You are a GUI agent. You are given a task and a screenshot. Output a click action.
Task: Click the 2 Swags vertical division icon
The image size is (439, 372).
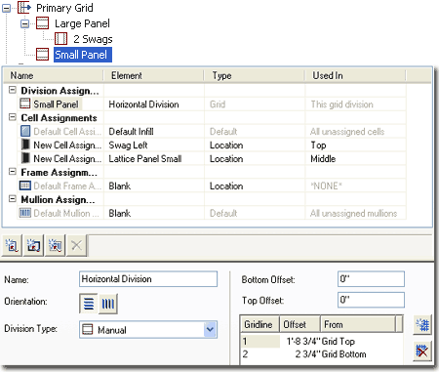pyautogui.click(x=60, y=39)
